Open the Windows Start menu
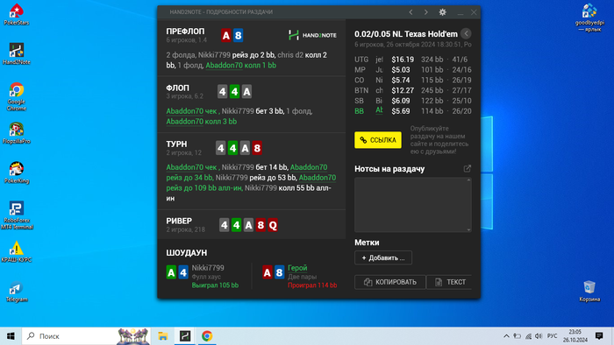Screen dimensions: 614x345 point(11,336)
